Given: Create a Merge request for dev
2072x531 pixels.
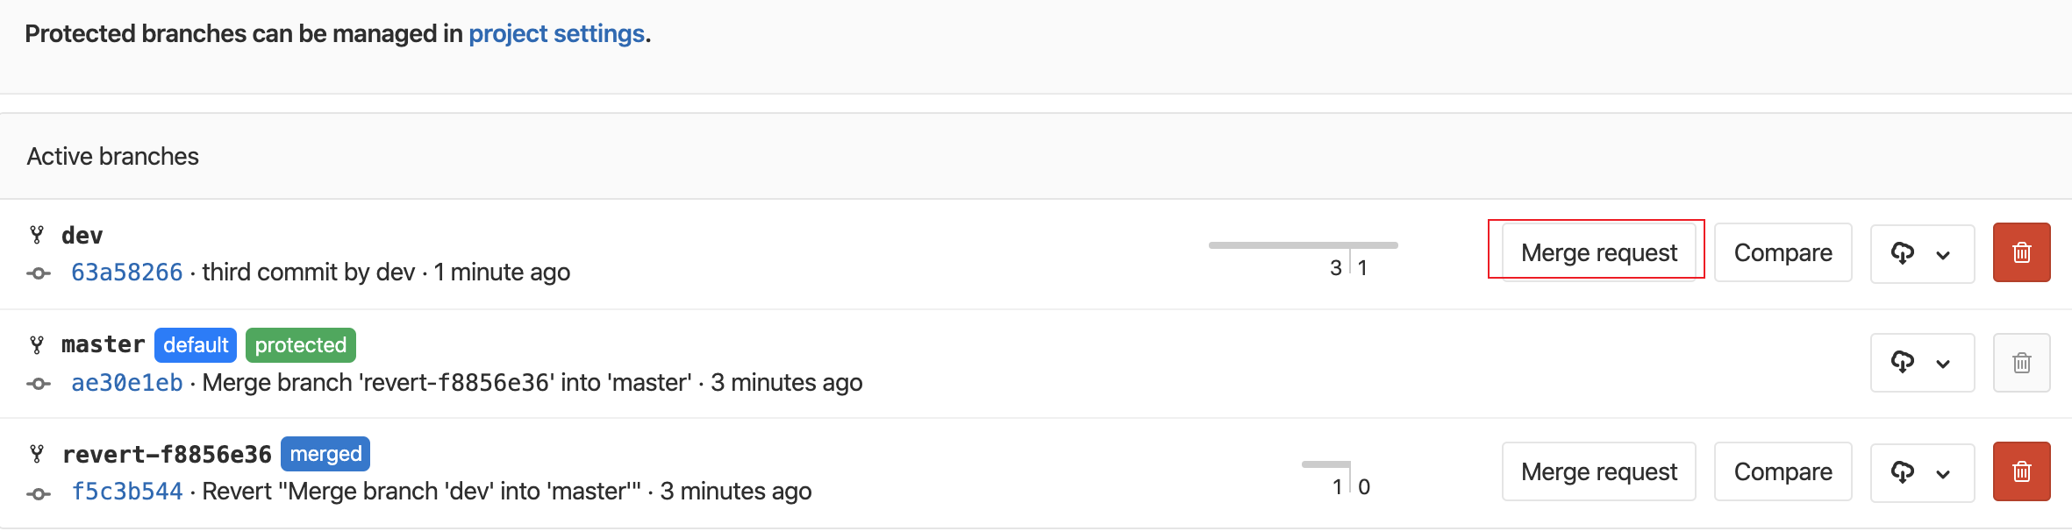Looking at the screenshot, I should pos(1598,252).
